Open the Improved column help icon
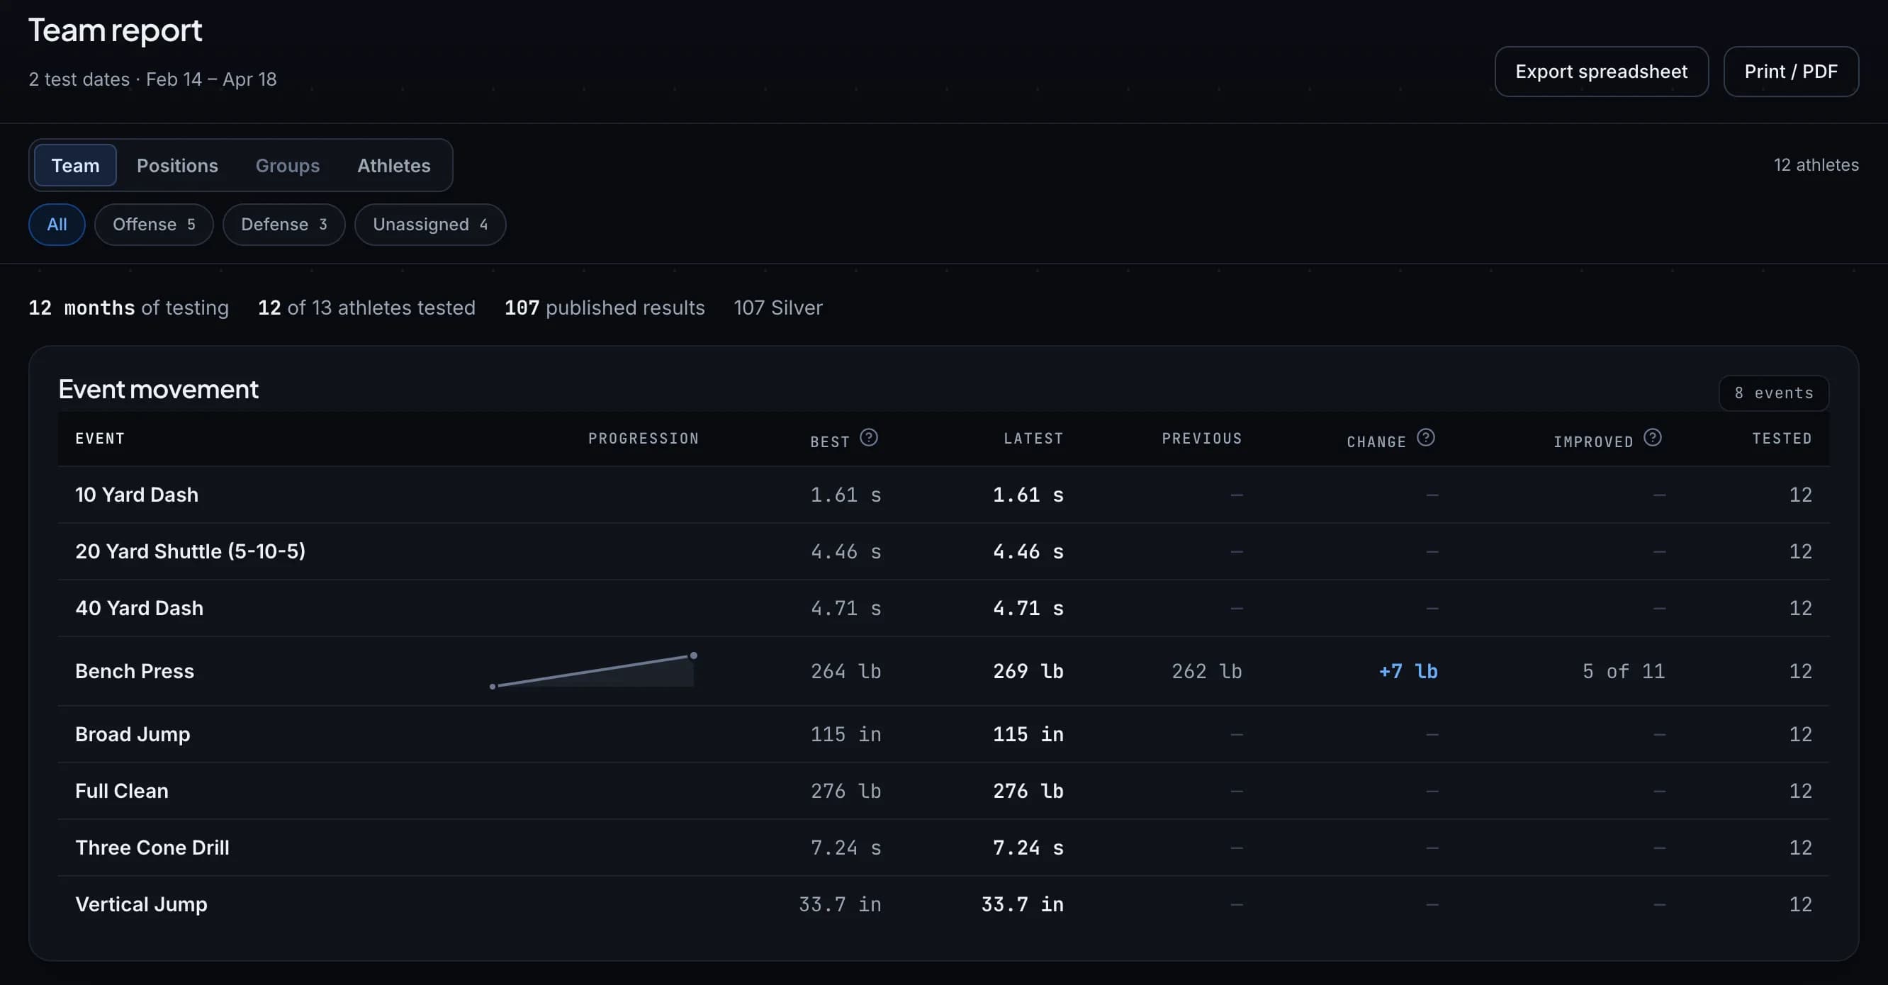The image size is (1888, 985). tap(1653, 437)
